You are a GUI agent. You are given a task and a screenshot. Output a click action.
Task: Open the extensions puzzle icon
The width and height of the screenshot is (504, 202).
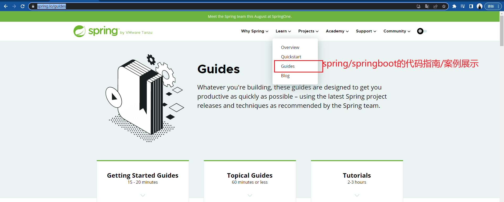454,6
